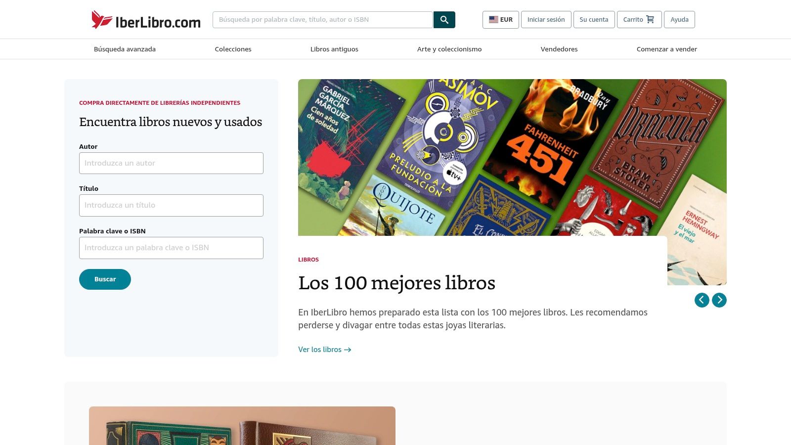Open the shopping cart icon
This screenshot has height=445, width=791.
point(651,19)
